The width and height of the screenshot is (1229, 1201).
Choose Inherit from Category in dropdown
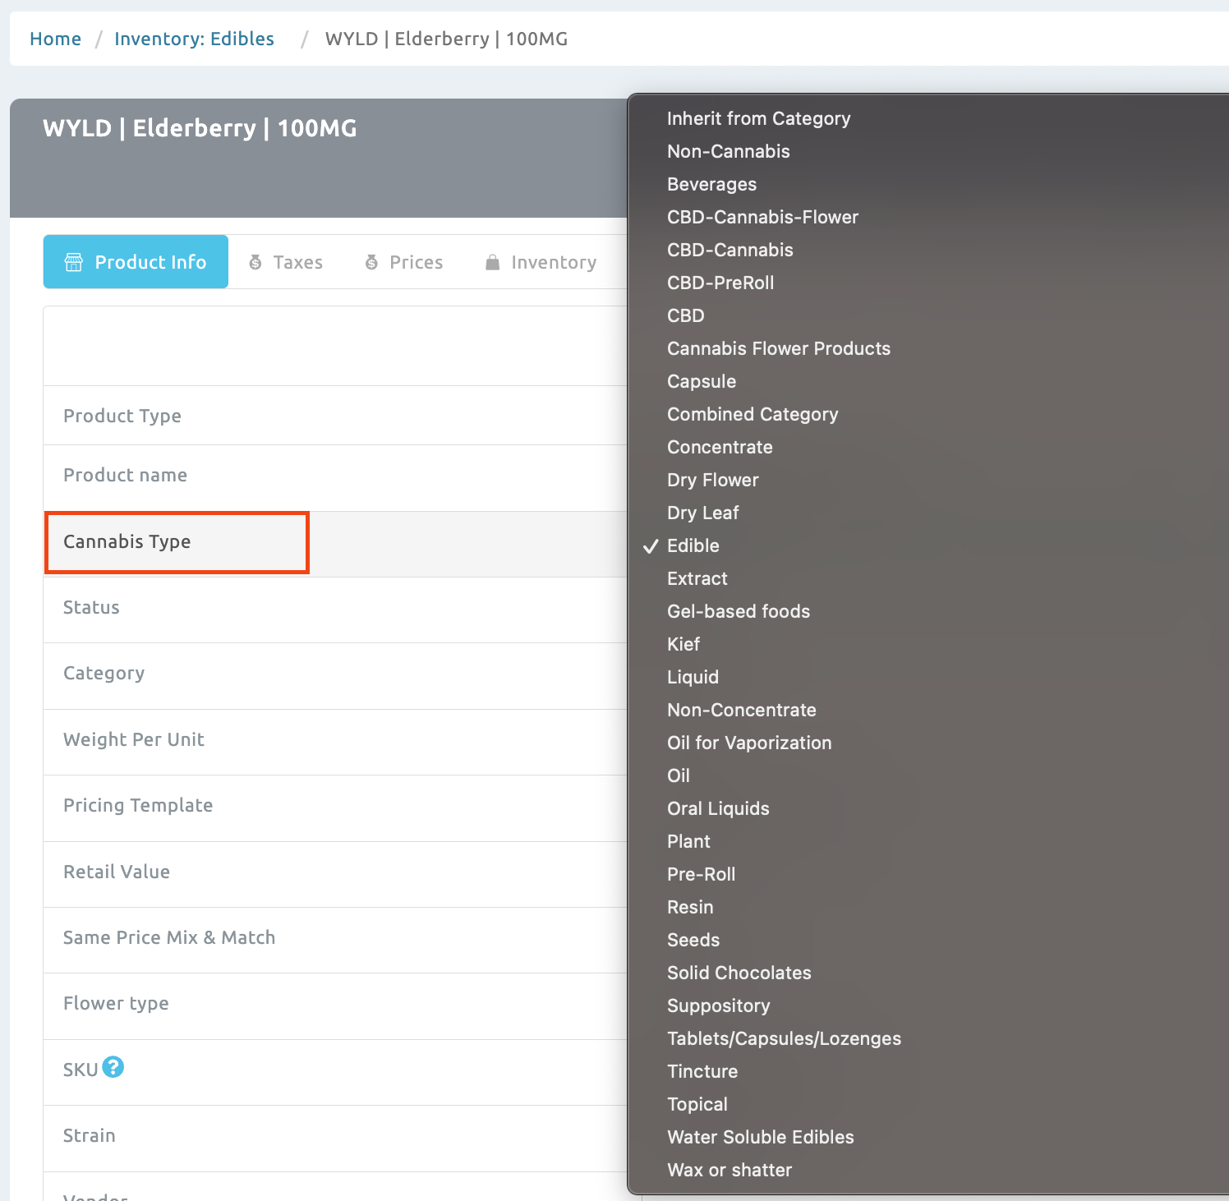click(x=758, y=118)
